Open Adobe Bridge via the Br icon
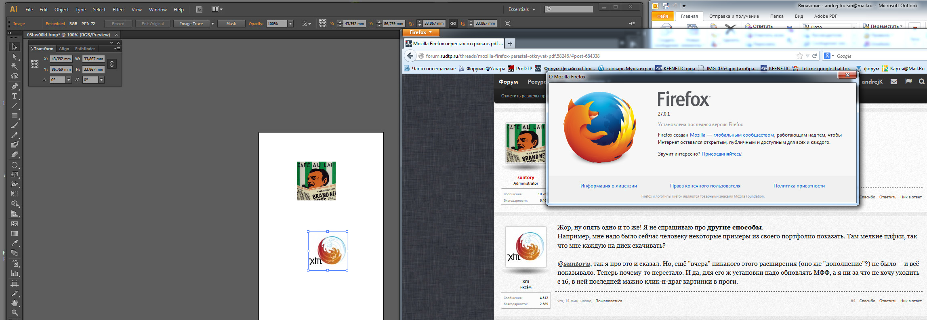927x320 pixels. [x=199, y=9]
